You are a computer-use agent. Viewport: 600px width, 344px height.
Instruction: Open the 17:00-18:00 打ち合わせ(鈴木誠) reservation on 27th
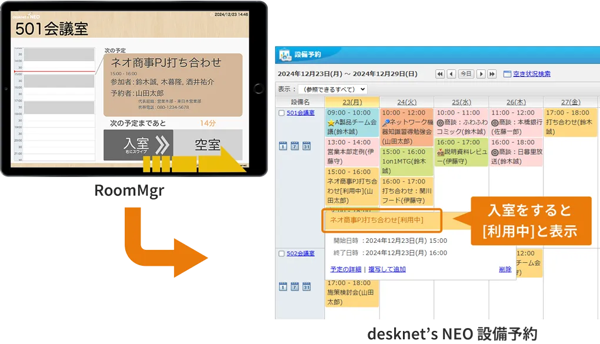[x=571, y=122]
